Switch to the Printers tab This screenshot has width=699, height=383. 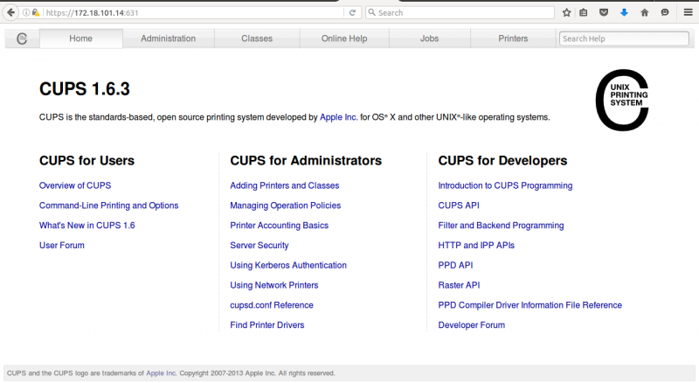coord(513,38)
